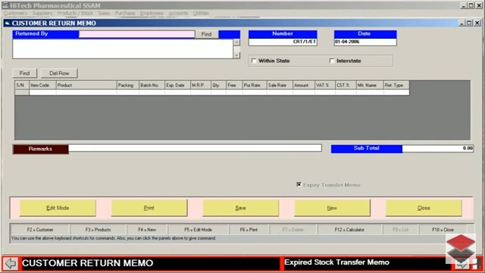Click the Sub Total value field
This screenshot has height=273, width=485.
[x=438, y=149]
